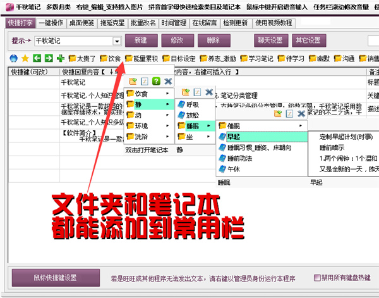Toggle the 禁用所有键盘热键 checkbox
The width and height of the screenshot is (379, 298).
click(x=318, y=277)
